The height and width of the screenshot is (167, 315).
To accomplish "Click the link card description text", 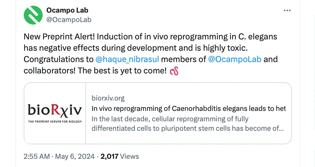I will pos(188,124).
